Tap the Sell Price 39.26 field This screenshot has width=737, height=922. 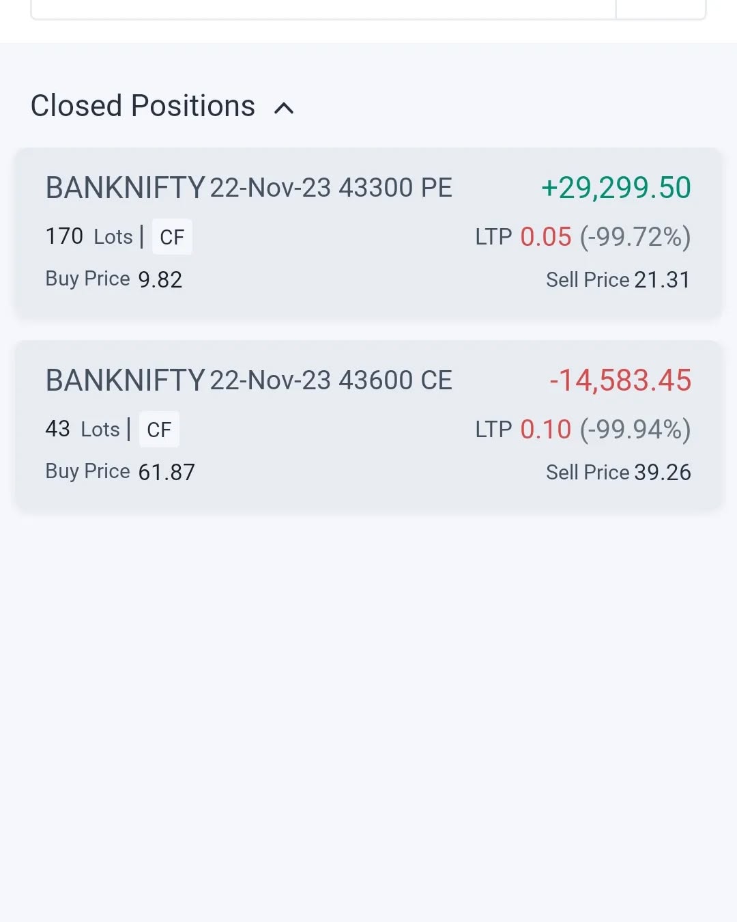pos(618,472)
